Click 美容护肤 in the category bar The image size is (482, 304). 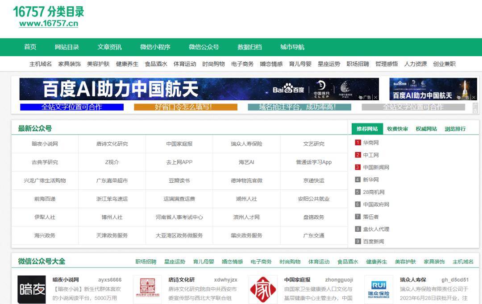[x=98, y=64]
